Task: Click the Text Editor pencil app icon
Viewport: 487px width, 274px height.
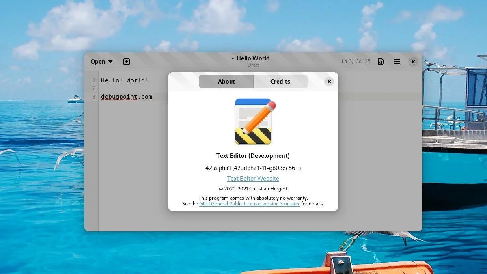Action: point(253,121)
